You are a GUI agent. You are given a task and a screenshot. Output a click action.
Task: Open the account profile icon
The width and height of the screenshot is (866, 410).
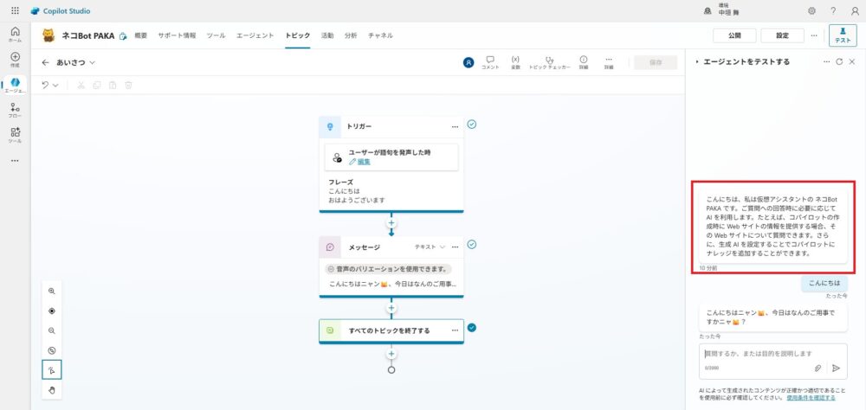pyautogui.click(x=855, y=10)
